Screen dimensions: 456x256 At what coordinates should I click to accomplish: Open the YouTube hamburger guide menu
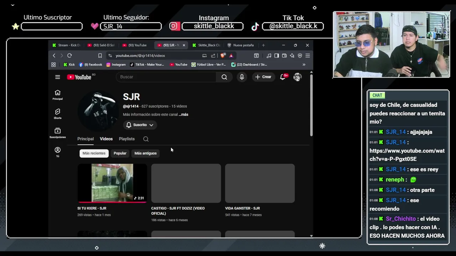click(x=57, y=77)
